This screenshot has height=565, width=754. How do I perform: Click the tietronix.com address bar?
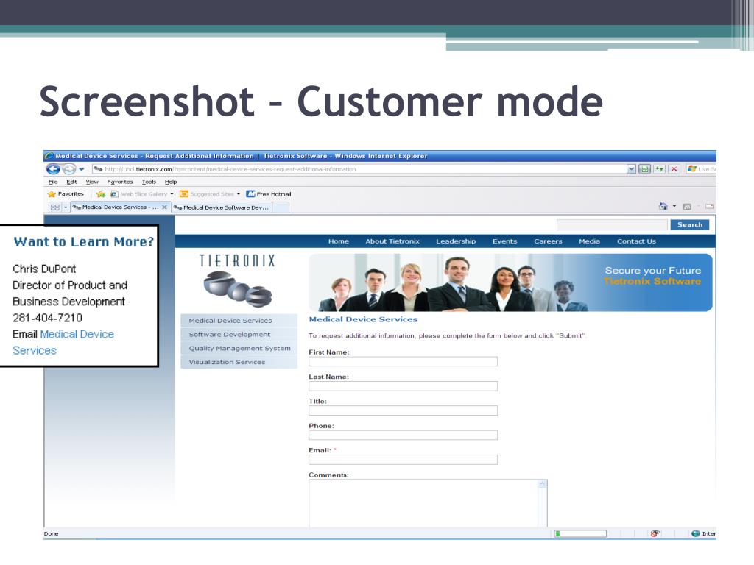[359, 169]
